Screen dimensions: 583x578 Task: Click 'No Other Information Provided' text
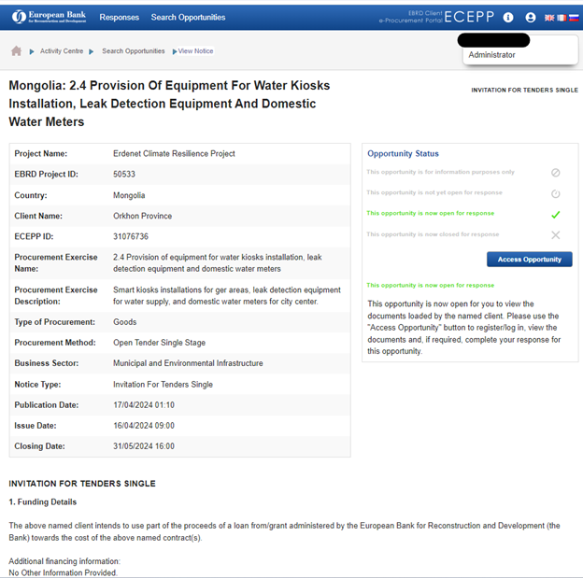point(63,572)
